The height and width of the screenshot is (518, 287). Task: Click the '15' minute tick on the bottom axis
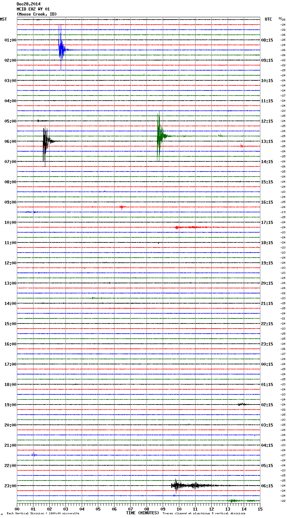pos(260,509)
